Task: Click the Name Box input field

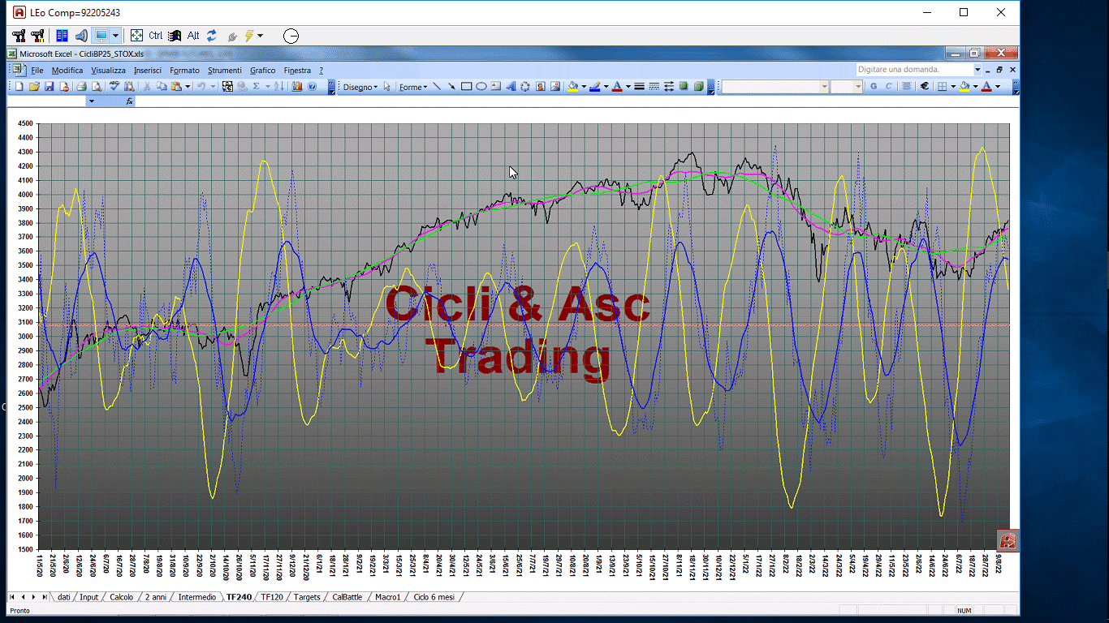Action: click(x=45, y=101)
